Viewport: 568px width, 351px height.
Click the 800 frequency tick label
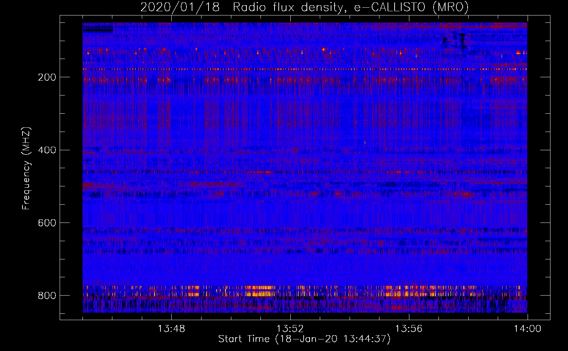tap(47, 296)
